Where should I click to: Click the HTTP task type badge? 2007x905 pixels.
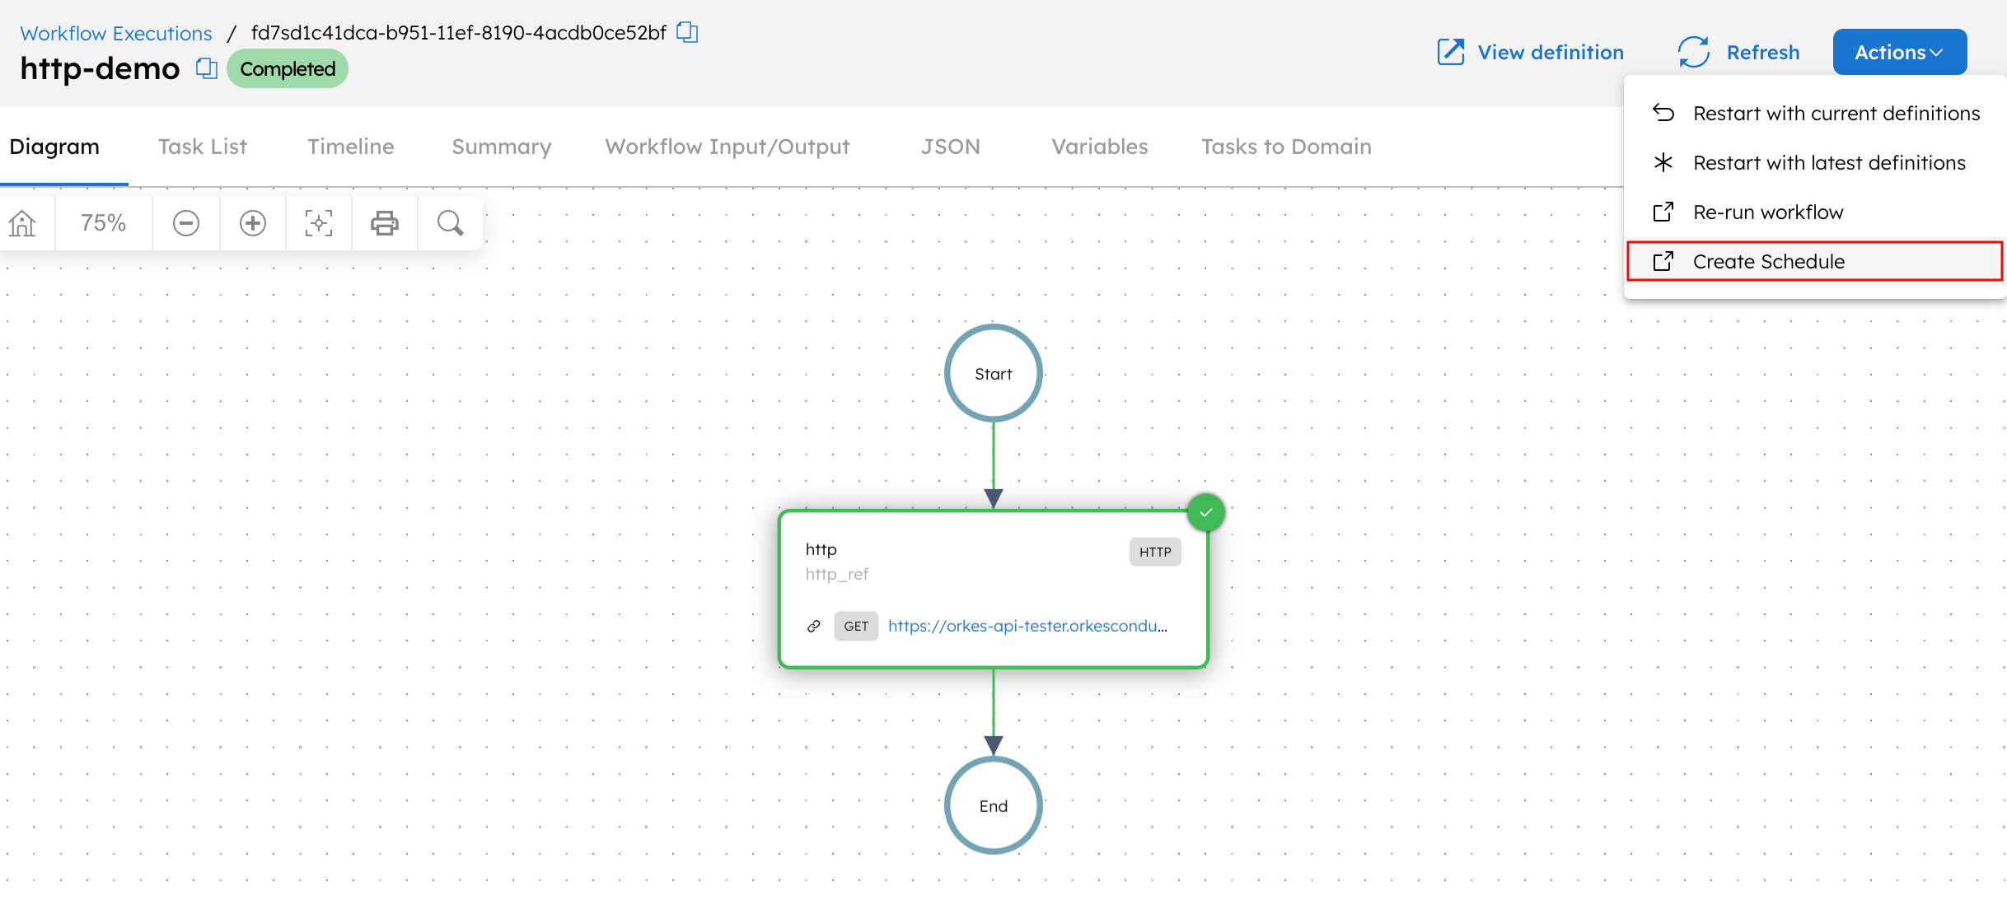pyautogui.click(x=1155, y=552)
